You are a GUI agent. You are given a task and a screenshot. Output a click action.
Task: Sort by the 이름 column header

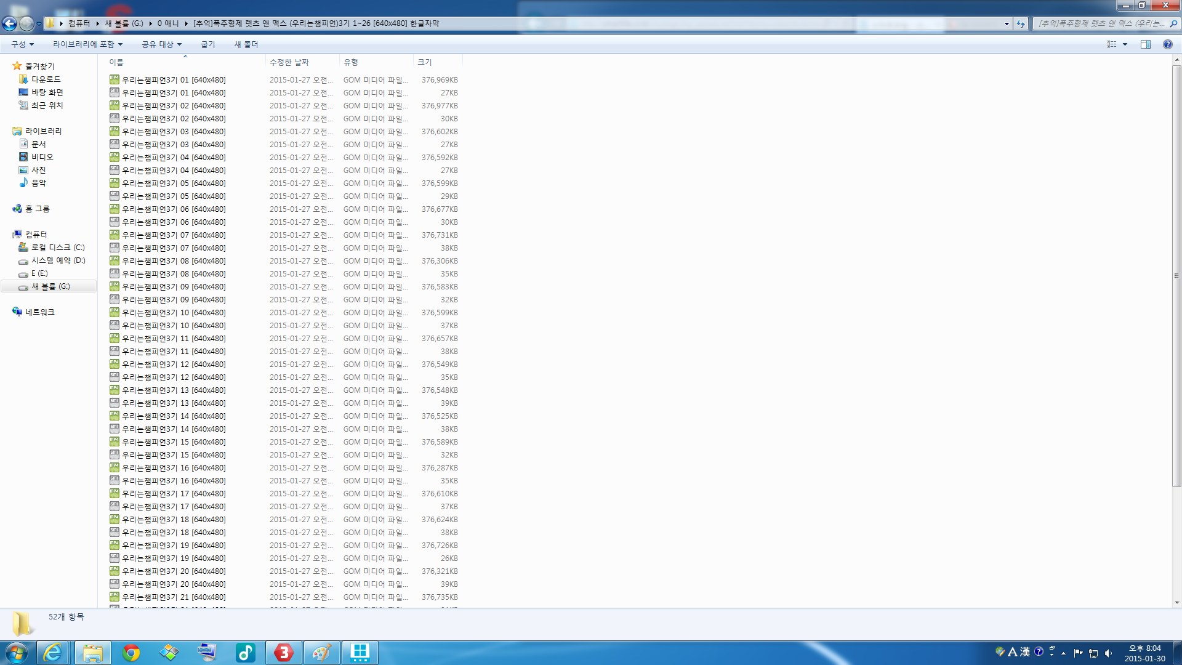[185, 62]
